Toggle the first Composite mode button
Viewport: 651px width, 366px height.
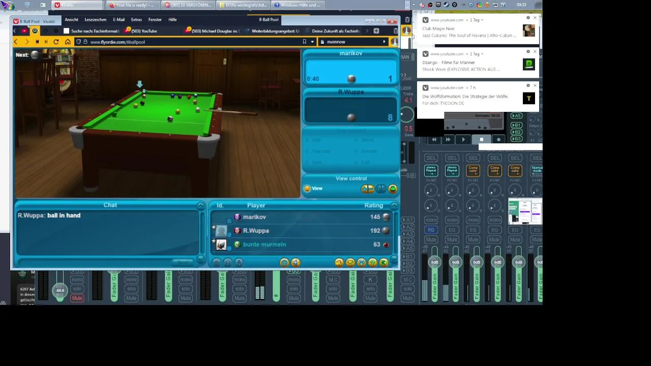coord(473,171)
